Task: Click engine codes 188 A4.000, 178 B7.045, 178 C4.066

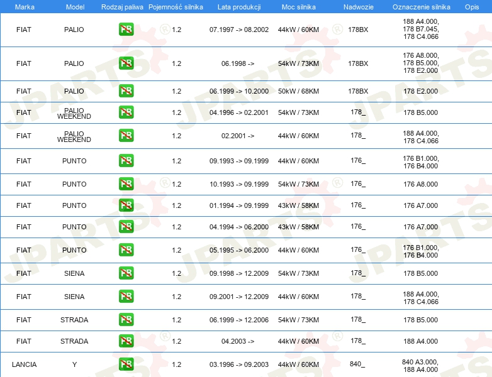Action: coord(421,29)
